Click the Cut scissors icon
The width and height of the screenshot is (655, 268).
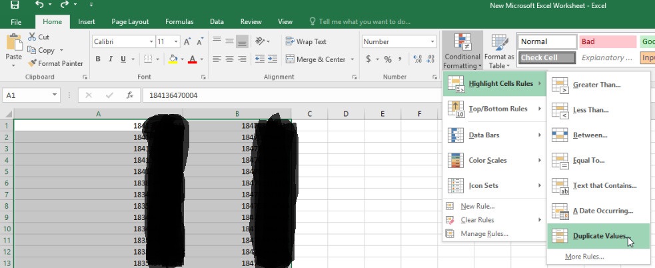(x=33, y=37)
